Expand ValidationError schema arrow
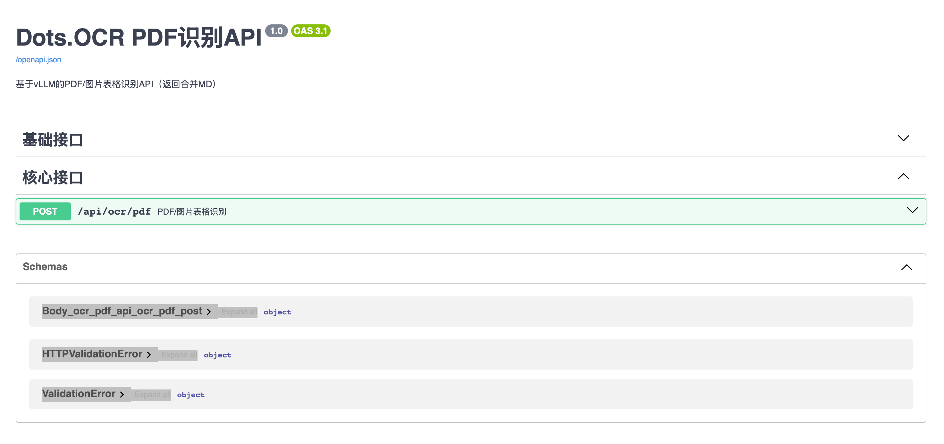The image size is (944, 444). [x=122, y=395]
